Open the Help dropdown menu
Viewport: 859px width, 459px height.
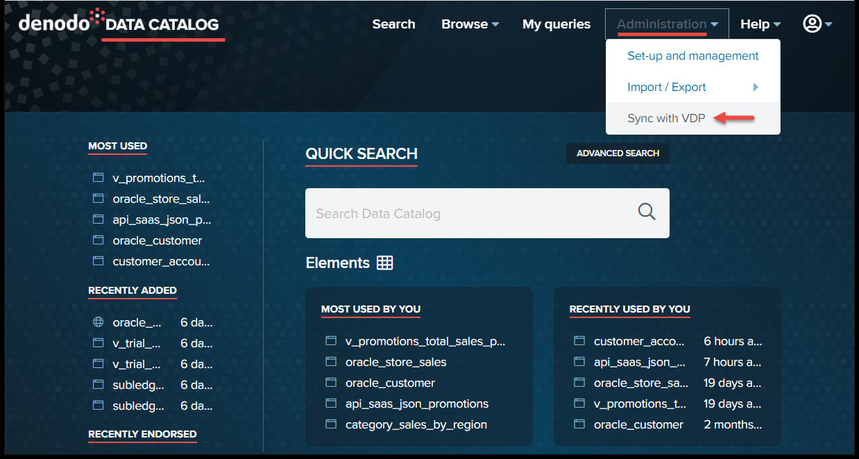click(x=760, y=24)
